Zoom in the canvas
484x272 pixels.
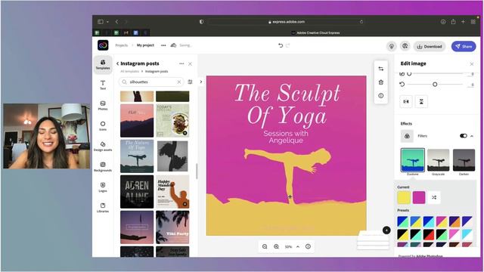coord(276,246)
